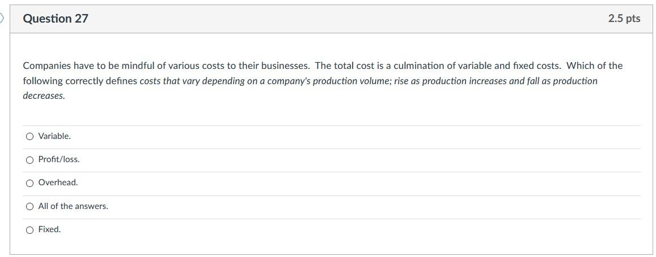Select the "Fixed." radio button
This screenshot has height=257, width=656.
[x=29, y=230]
